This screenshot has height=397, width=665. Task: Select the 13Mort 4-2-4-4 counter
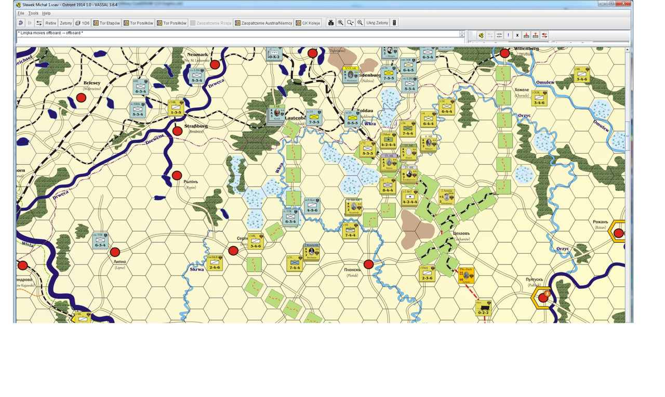(x=388, y=141)
